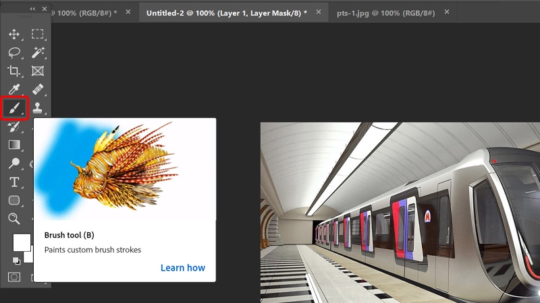Switch to the Untitled-2 document tab
540x303 pixels.
[x=226, y=13]
